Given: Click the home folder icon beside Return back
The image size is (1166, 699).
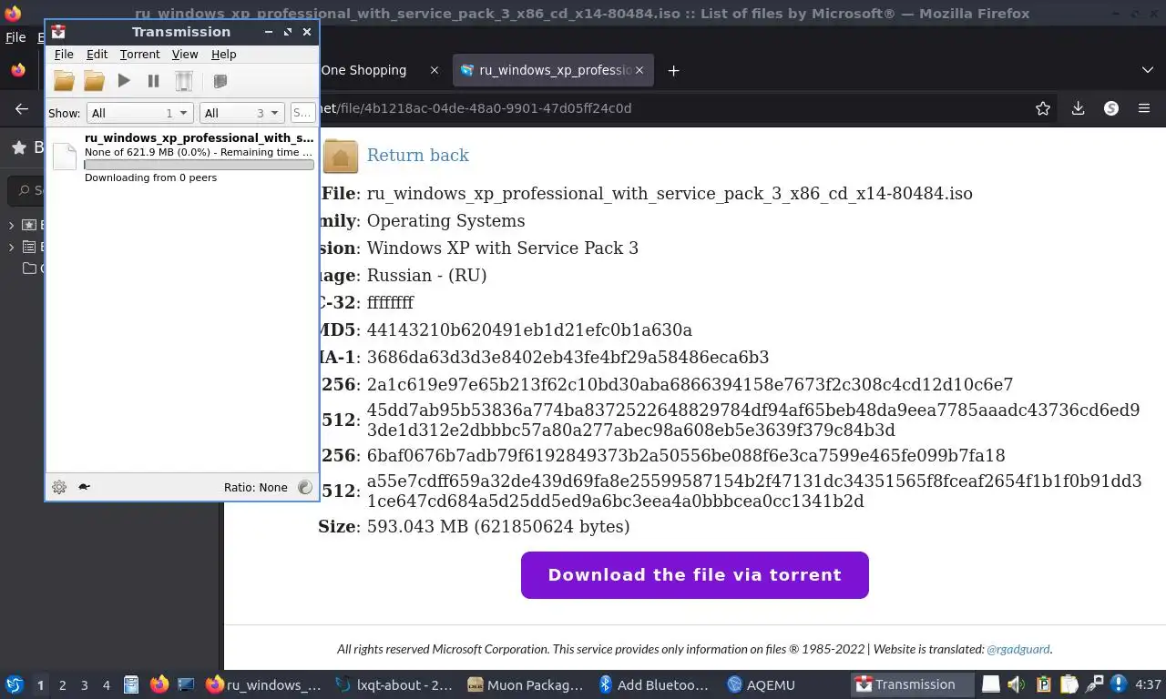Looking at the screenshot, I should click(341, 156).
